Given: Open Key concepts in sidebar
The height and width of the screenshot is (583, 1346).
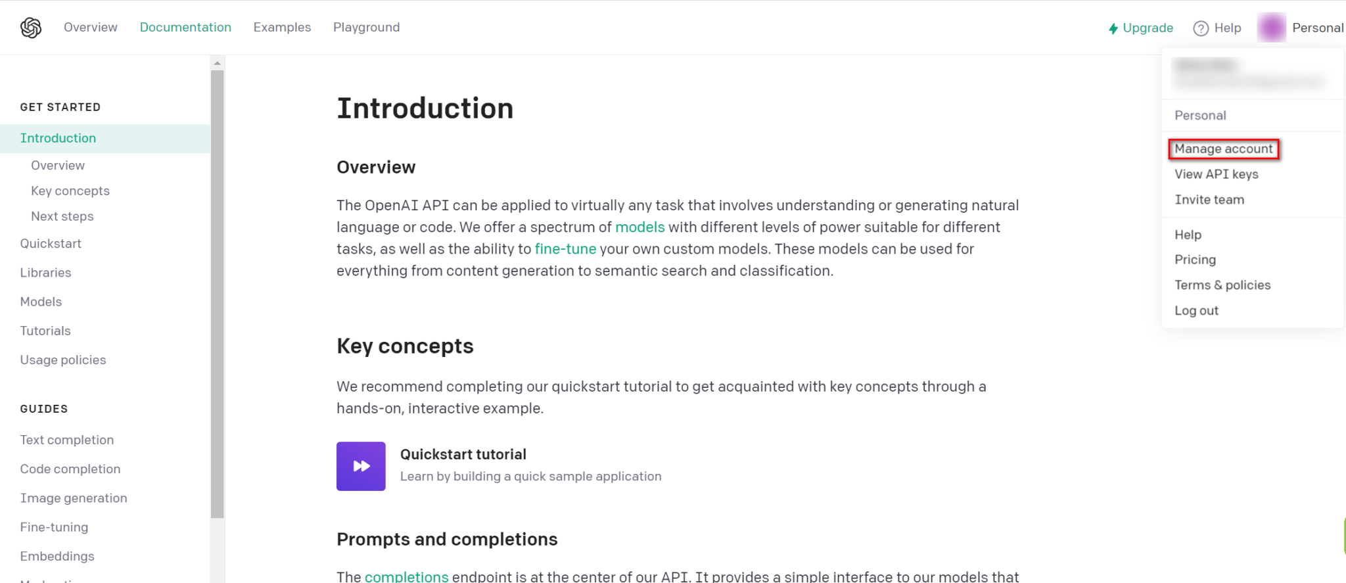Looking at the screenshot, I should pos(70,191).
